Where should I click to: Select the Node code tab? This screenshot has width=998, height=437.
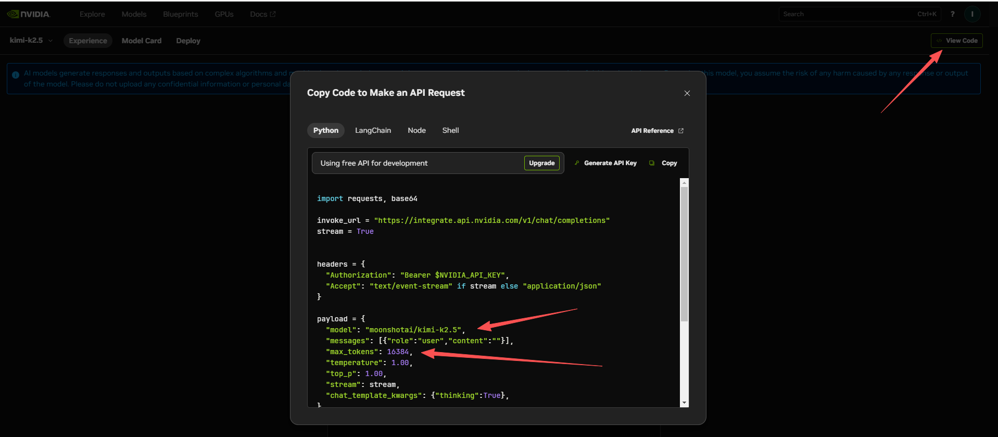[x=416, y=130]
